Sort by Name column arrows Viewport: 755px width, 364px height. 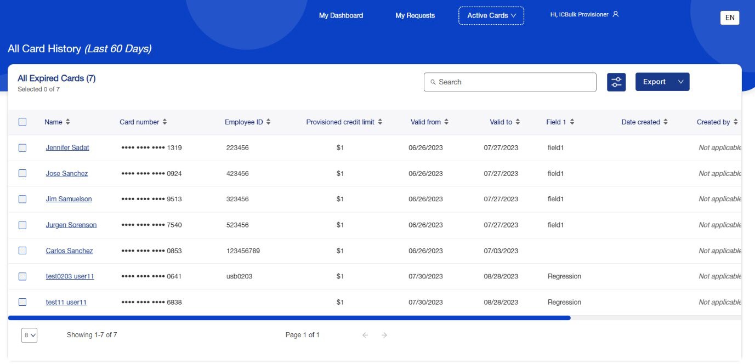(68, 122)
